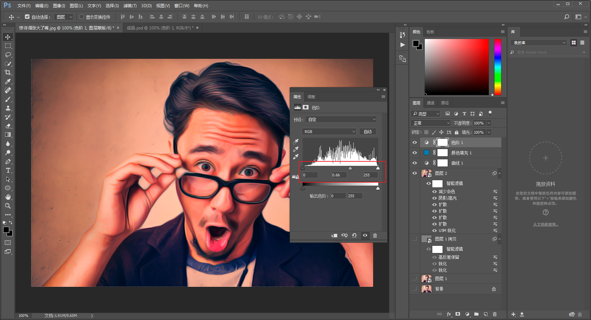Viewport: 591px width, 320px height.
Task: Open the 文件(F) menu
Action: [x=24, y=6]
